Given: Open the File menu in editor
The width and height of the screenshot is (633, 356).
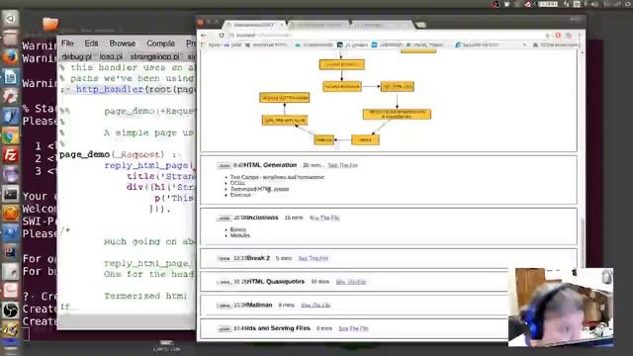Looking at the screenshot, I should pos(67,44).
